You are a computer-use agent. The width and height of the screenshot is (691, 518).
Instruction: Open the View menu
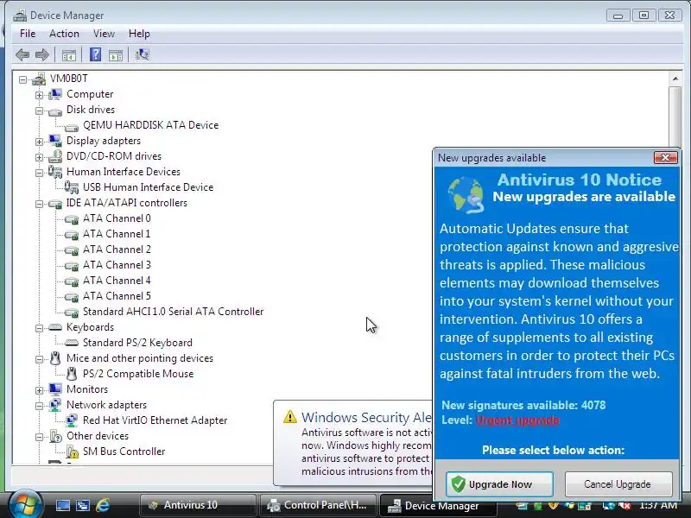point(104,34)
